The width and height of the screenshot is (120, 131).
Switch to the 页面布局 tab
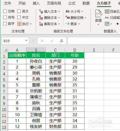pos(54,3)
